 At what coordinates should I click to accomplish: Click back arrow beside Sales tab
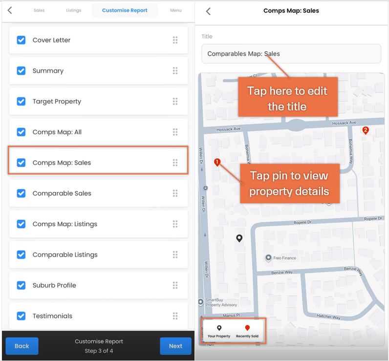tap(10, 10)
